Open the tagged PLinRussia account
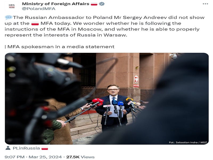Image resolution: width=213 pixels, height=160 pixels. click(x=26, y=148)
